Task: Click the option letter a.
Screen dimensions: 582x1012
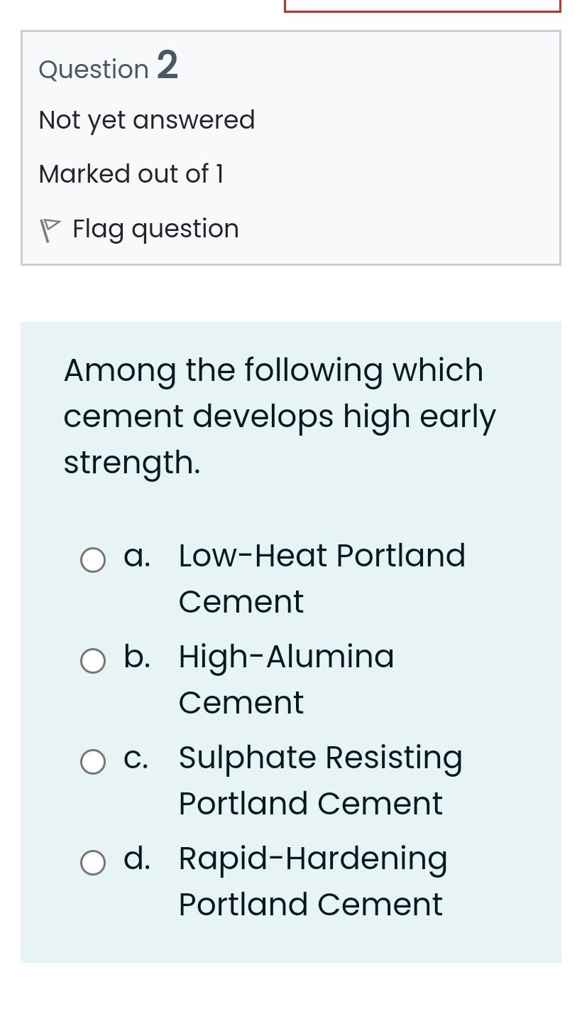Action: [136, 556]
